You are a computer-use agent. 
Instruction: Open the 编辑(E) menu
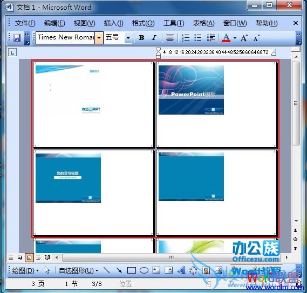(54, 23)
